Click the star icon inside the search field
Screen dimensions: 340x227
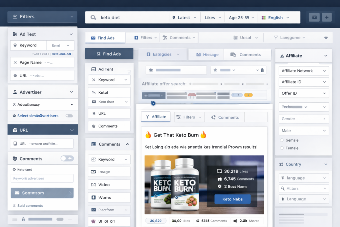[x=151, y=70]
